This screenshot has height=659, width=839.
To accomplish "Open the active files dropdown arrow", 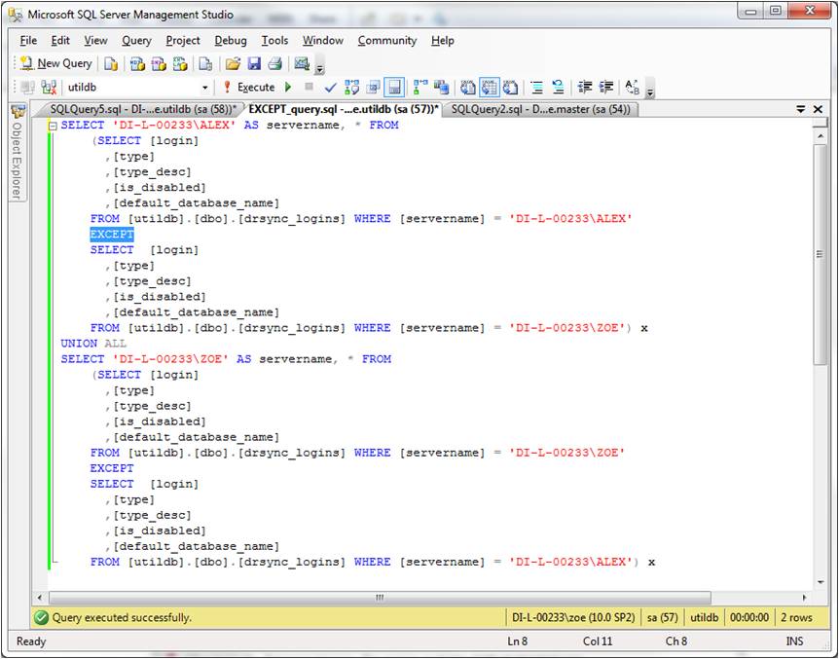I will [801, 110].
